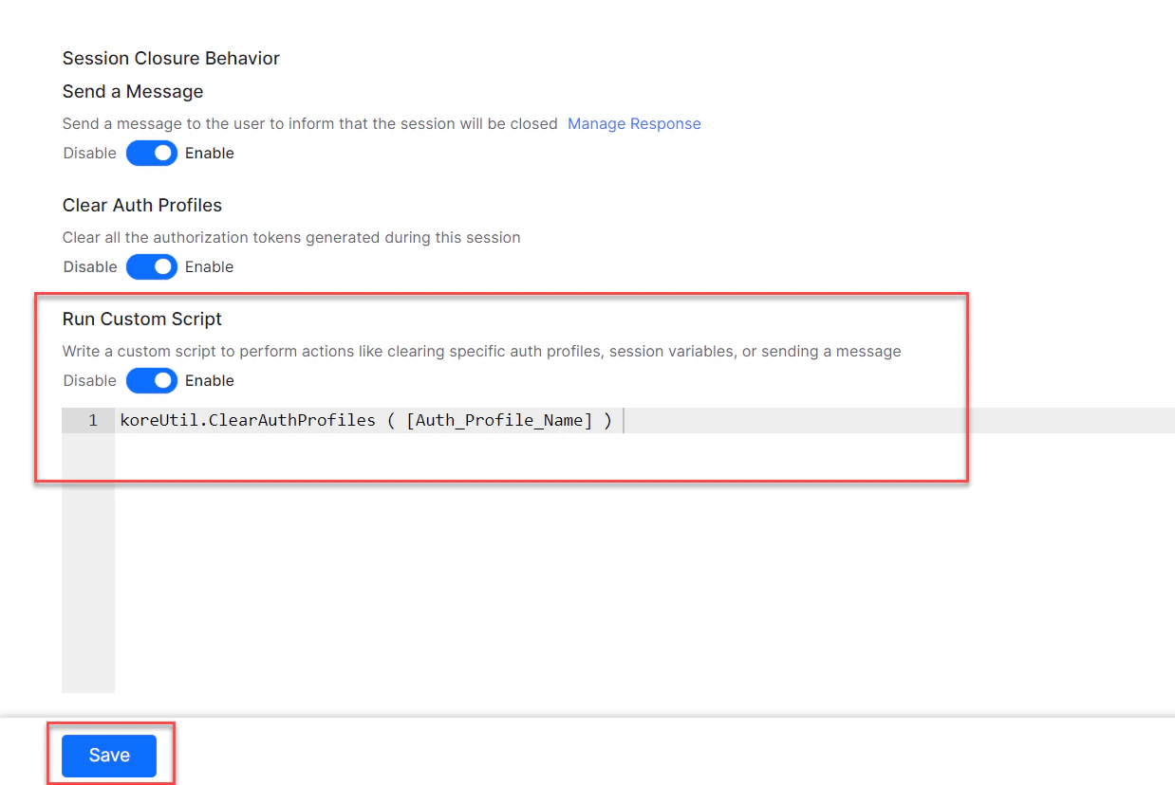Open the Manage Response link
This screenshot has width=1175, height=785.
click(633, 123)
